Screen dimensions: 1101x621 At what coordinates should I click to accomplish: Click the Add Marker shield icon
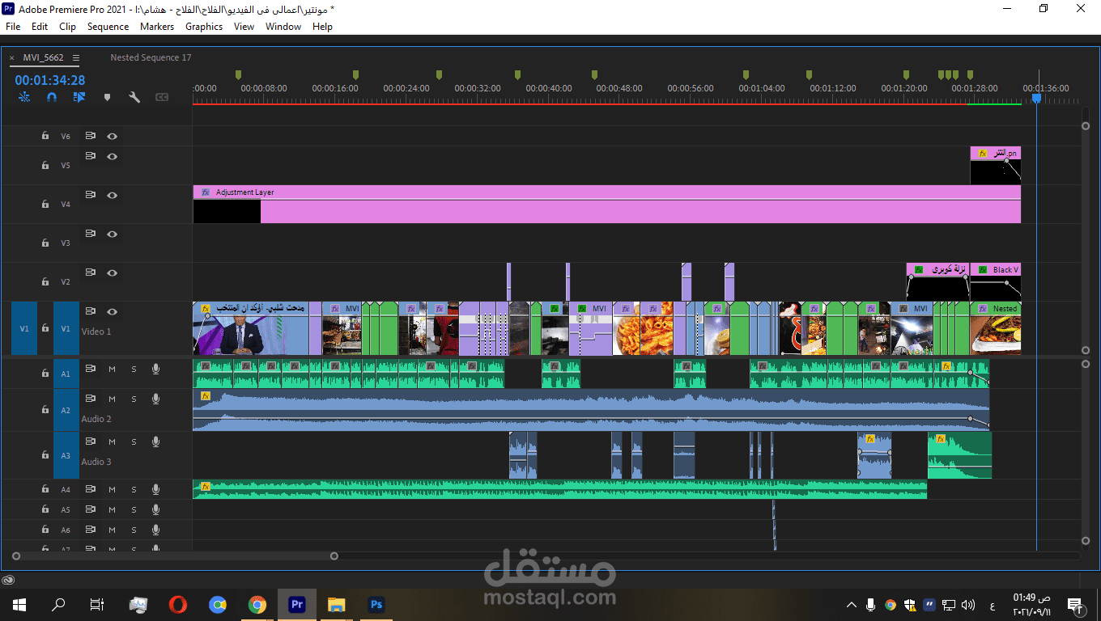pos(107,97)
